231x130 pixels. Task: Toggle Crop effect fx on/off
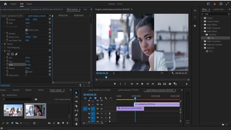[5, 51]
